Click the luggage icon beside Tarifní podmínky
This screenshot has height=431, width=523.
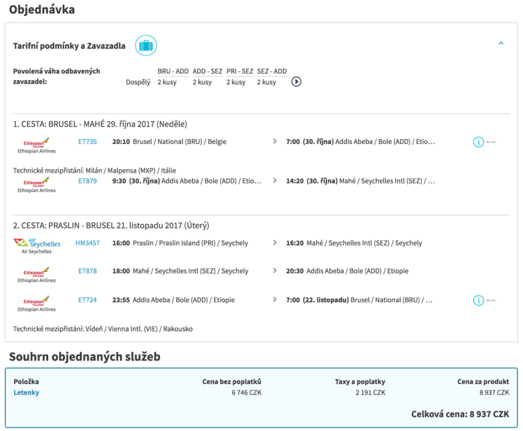tap(146, 45)
